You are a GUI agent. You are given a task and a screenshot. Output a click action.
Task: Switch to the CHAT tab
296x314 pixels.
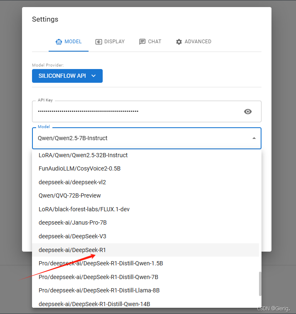(150, 42)
